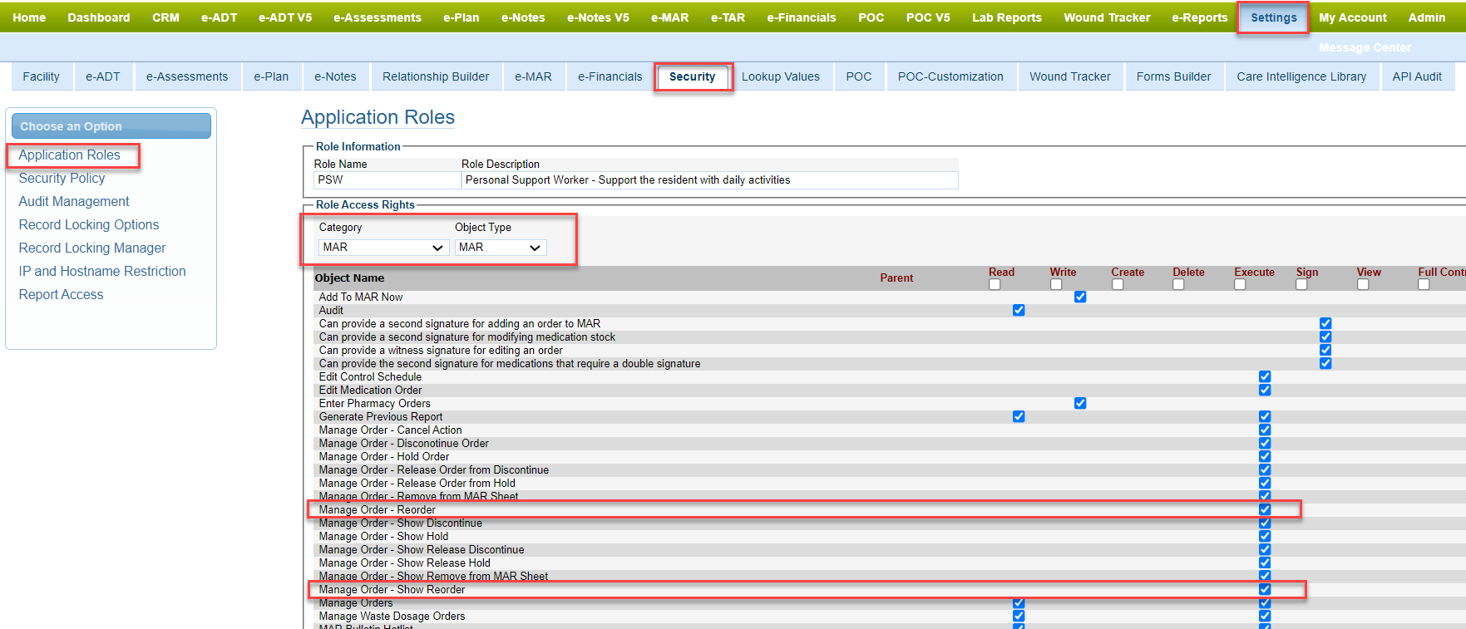Open the Object Type dropdown

click(x=501, y=248)
